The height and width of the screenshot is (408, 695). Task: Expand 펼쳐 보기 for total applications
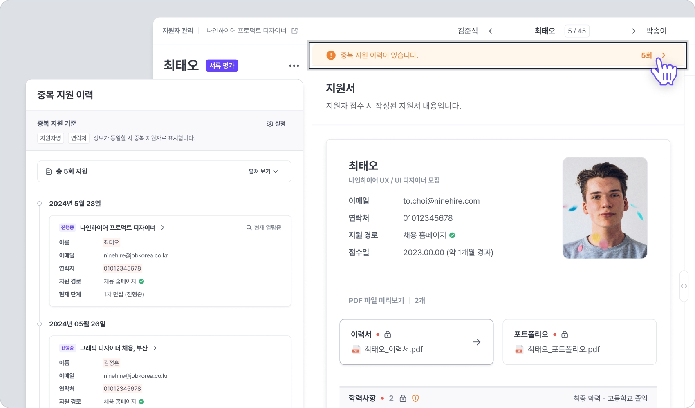pyautogui.click(x=263, y=171)
